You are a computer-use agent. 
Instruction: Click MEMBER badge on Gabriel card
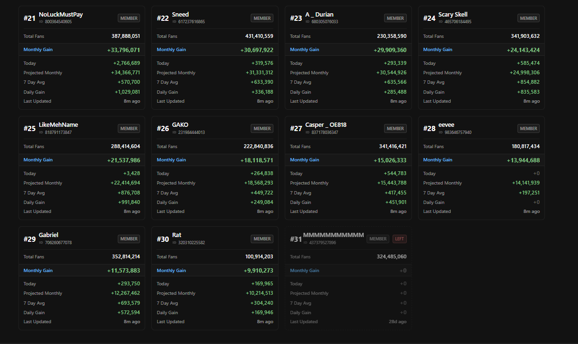click(129, 238)
